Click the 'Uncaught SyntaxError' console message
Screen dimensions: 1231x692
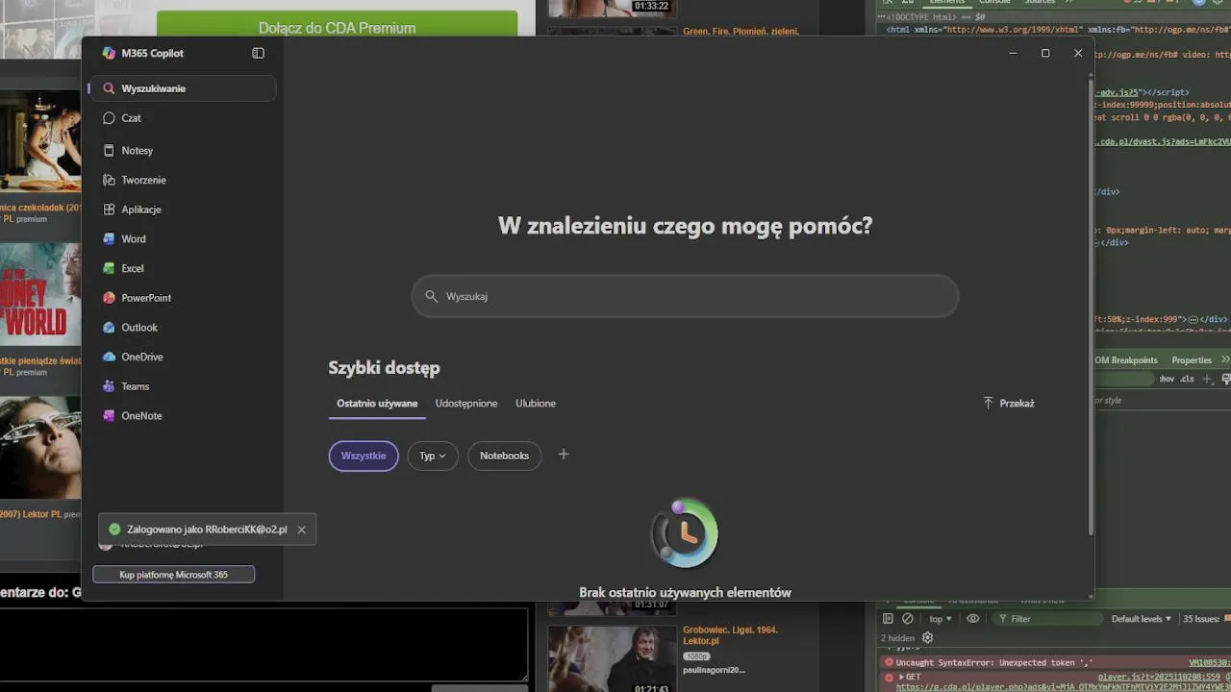coord(994,662)
